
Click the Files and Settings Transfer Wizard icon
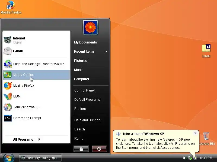tap(8, 64)
